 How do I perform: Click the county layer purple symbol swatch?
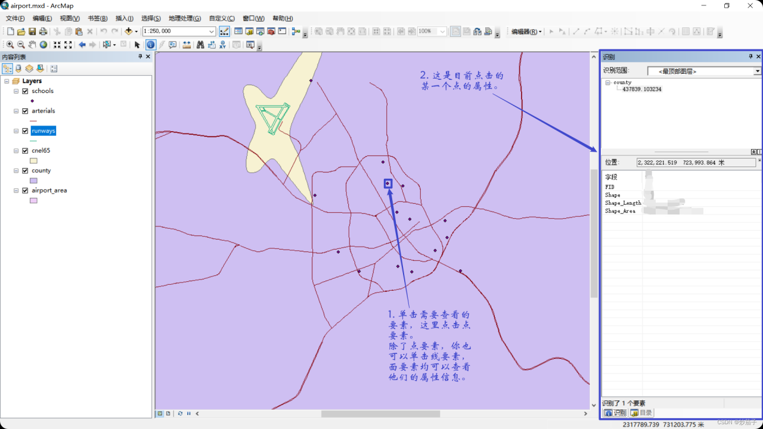34,181
